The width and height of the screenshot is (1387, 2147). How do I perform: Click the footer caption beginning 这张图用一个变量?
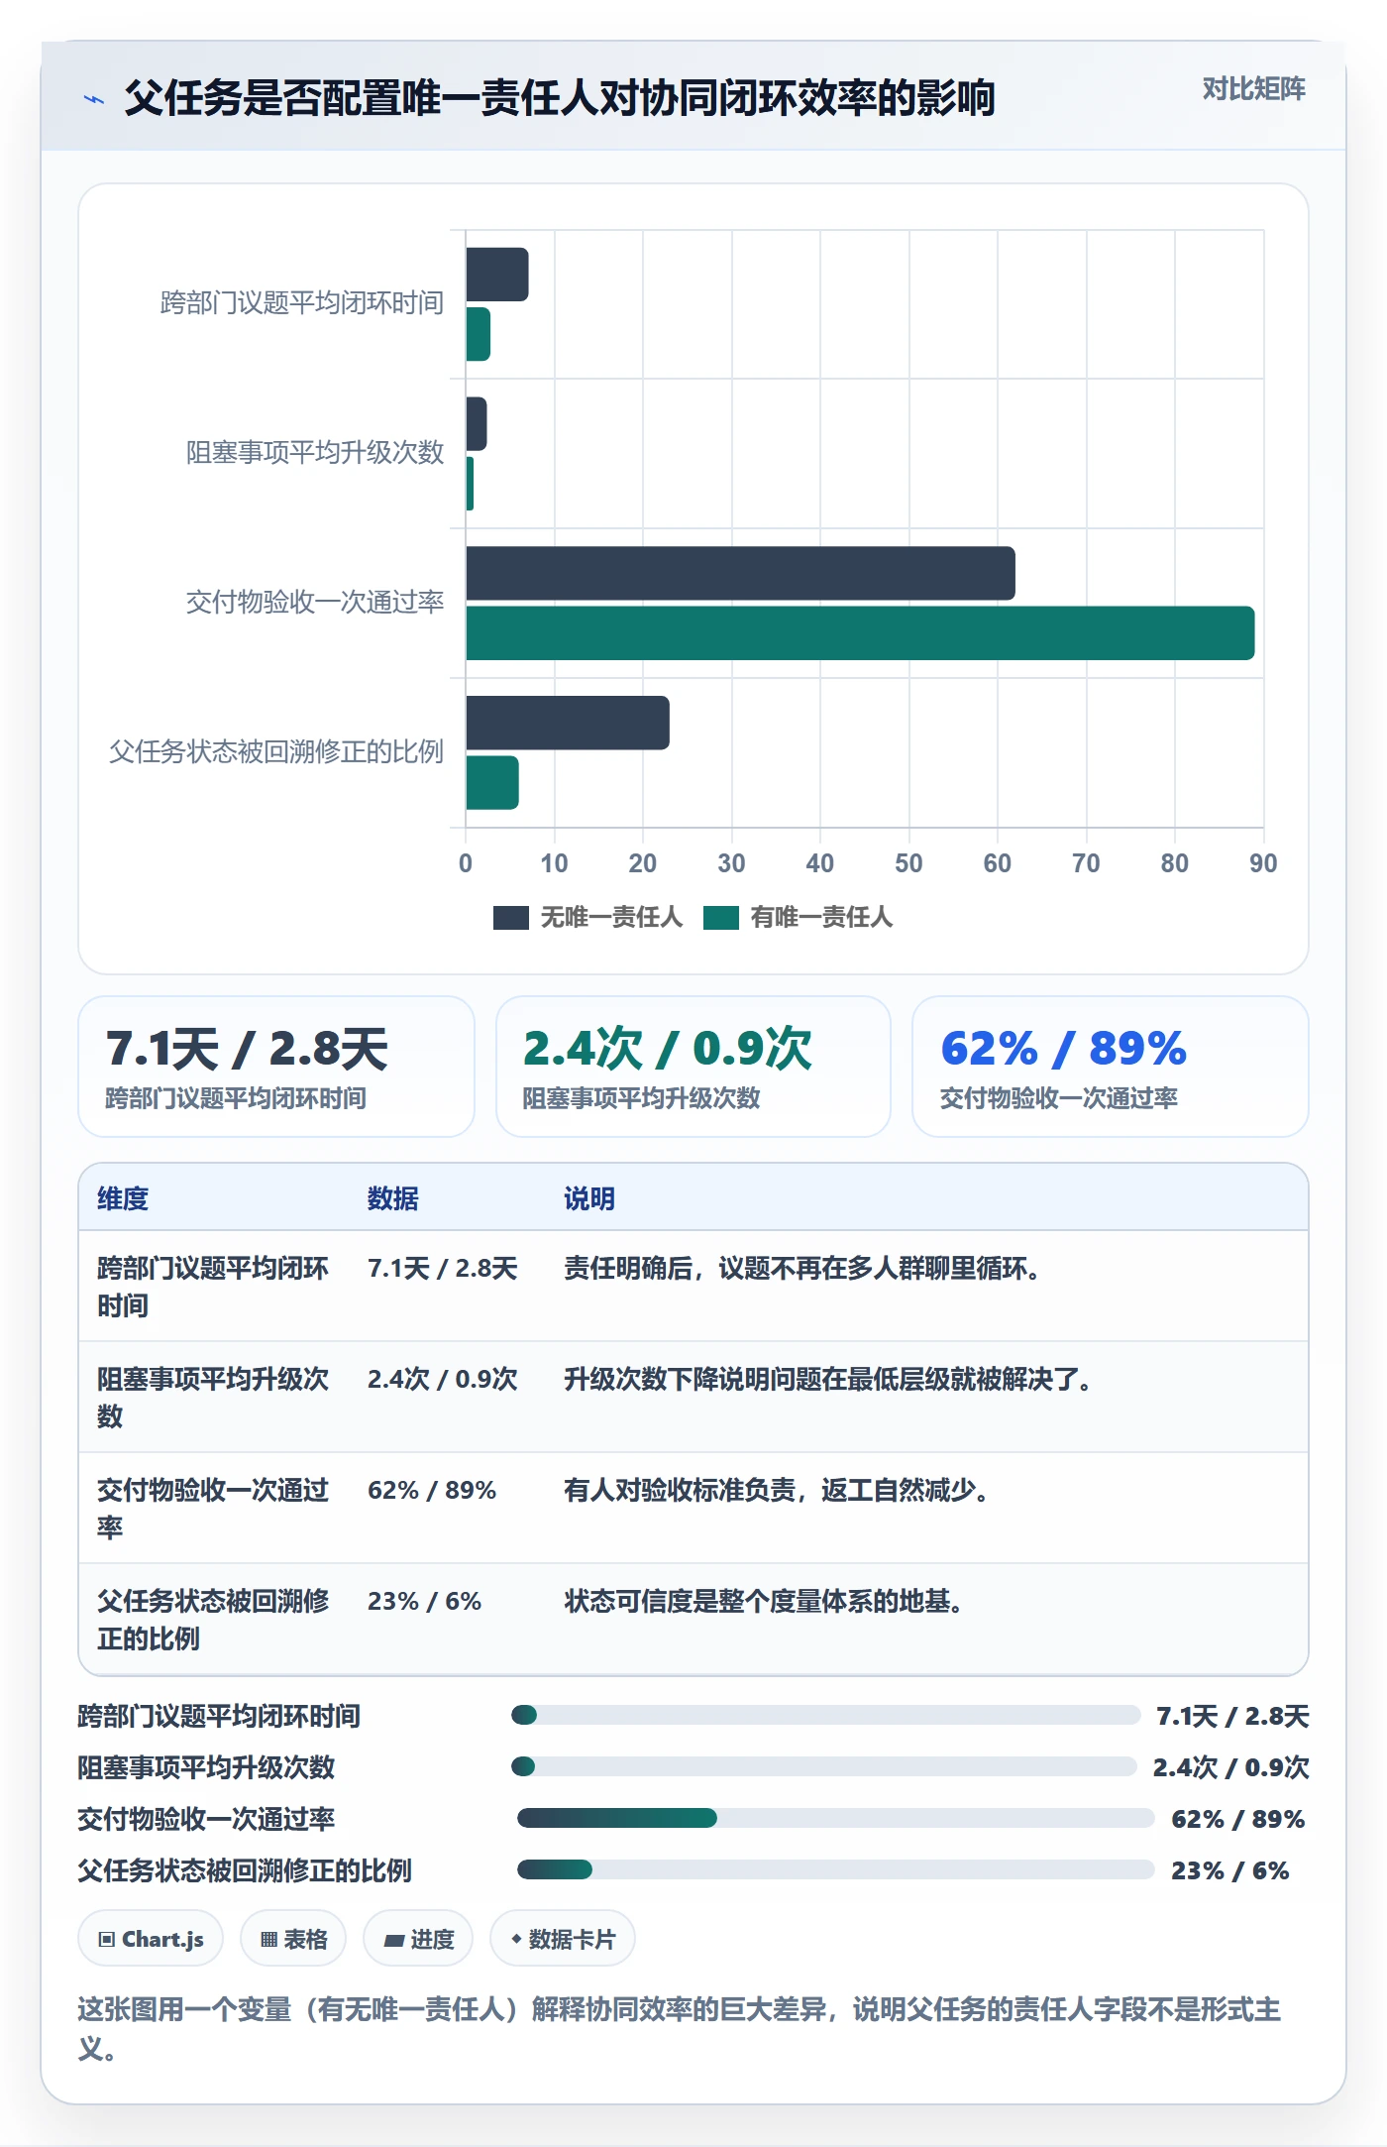(x=680, y=2028)
